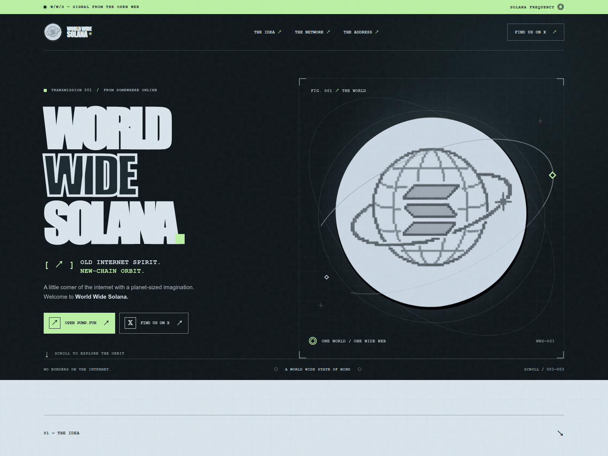Click the World Wide Solana wordmark in header

click(x=79, y=32)
